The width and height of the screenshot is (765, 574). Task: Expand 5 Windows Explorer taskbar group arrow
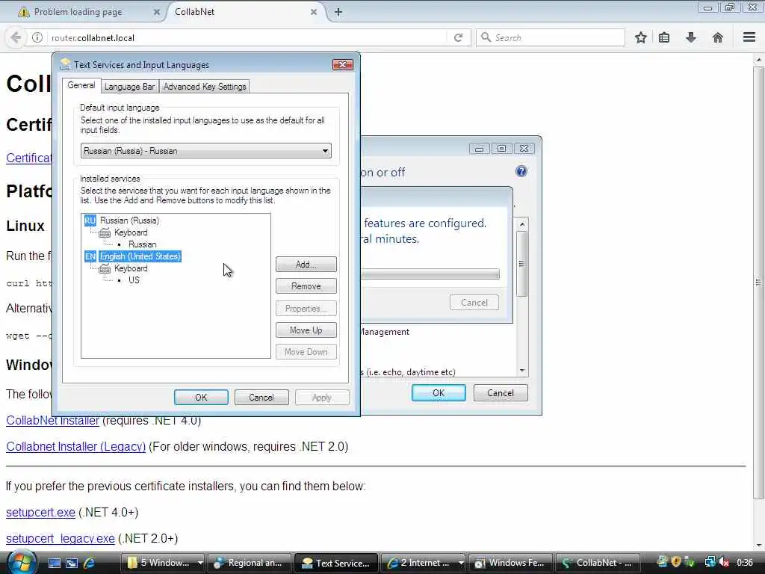coord(200,563)
